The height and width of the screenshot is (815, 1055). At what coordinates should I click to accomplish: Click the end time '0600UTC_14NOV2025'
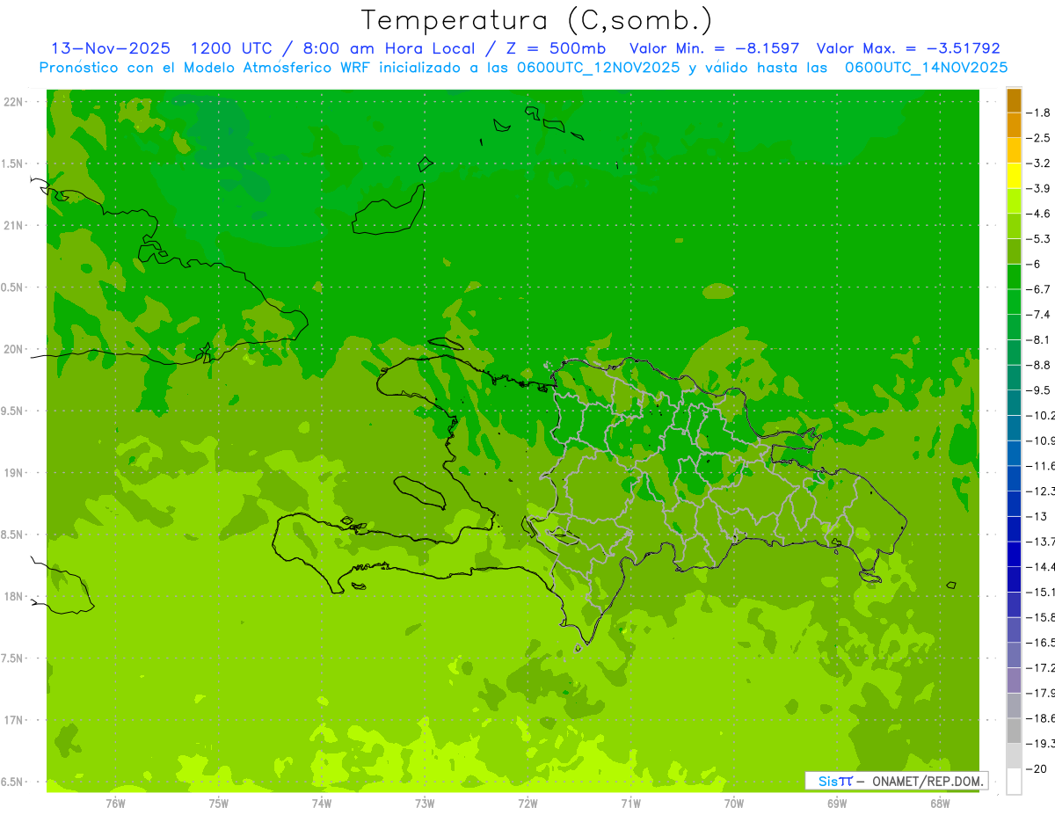click(x=926, y=68)
